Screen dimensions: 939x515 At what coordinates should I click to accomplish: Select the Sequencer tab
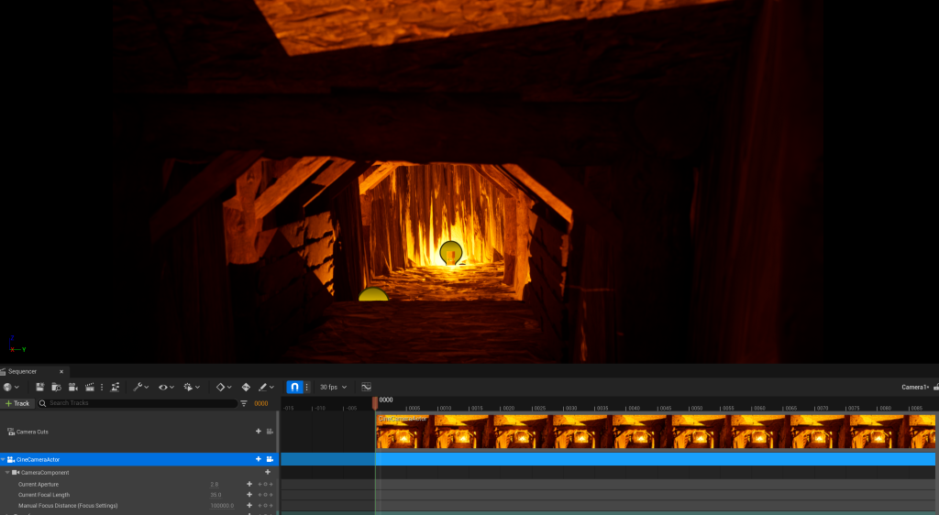(24, 371)
